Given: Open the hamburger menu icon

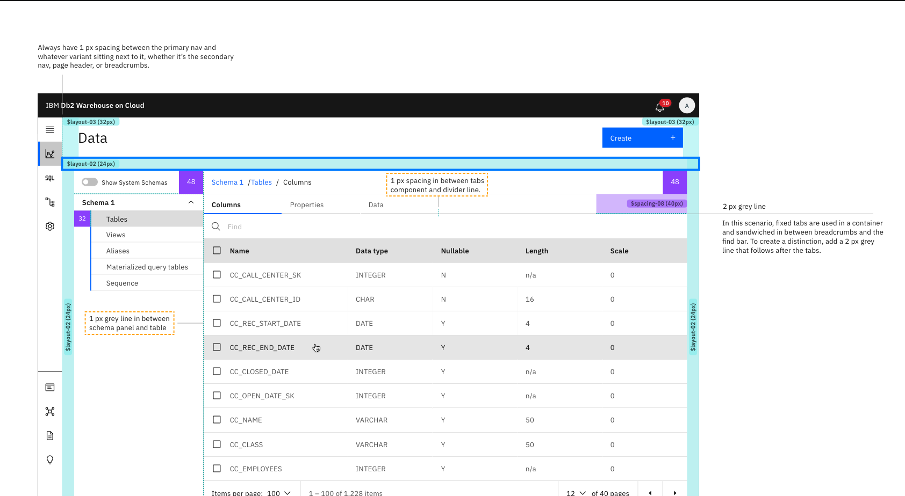Looking at the screenshot, I should pyautogui.click(x=50, y=129).
